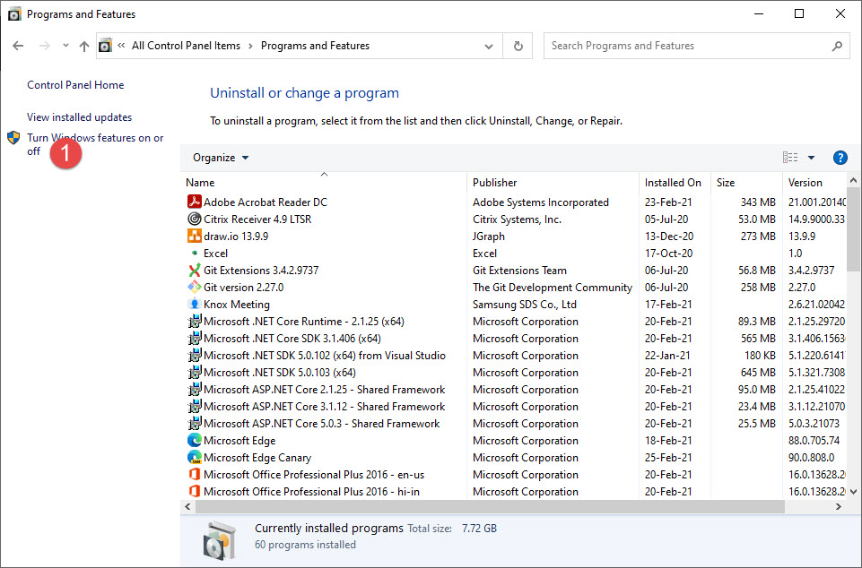Click the 343 MB size cell
Viewport: 862px width, 568px height.
click(758, 202)
